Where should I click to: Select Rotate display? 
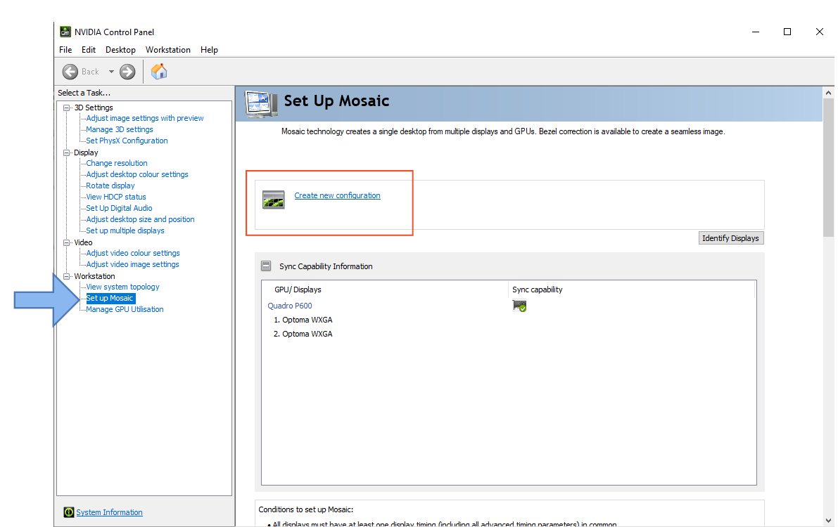point(110,186)
